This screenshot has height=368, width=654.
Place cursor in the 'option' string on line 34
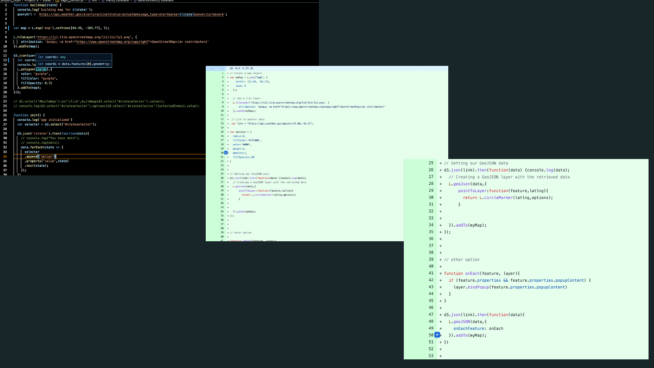(47, 156)
